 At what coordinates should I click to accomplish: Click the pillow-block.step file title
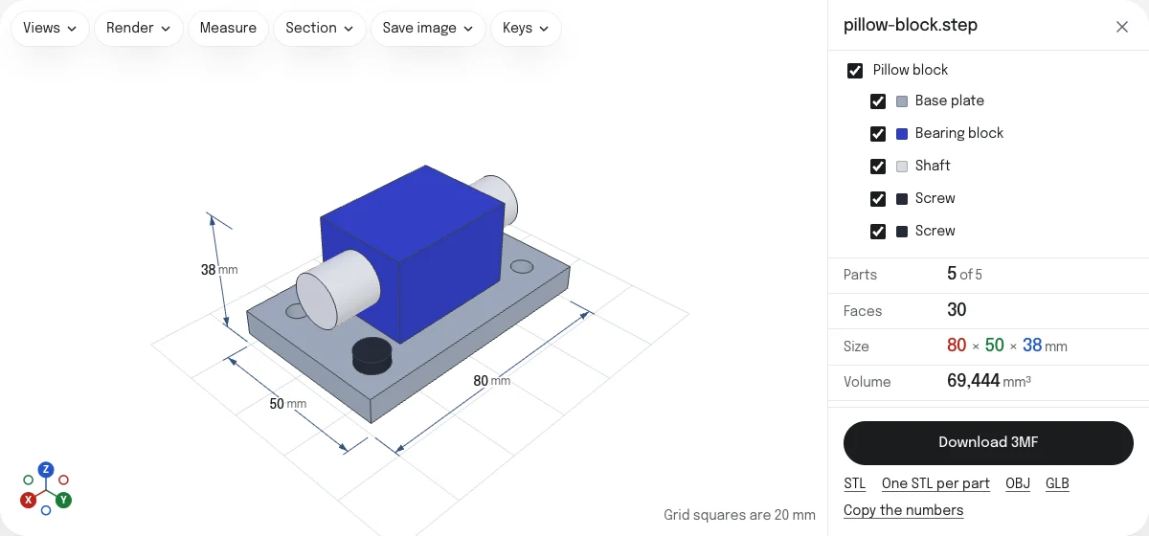coord(911,26)
